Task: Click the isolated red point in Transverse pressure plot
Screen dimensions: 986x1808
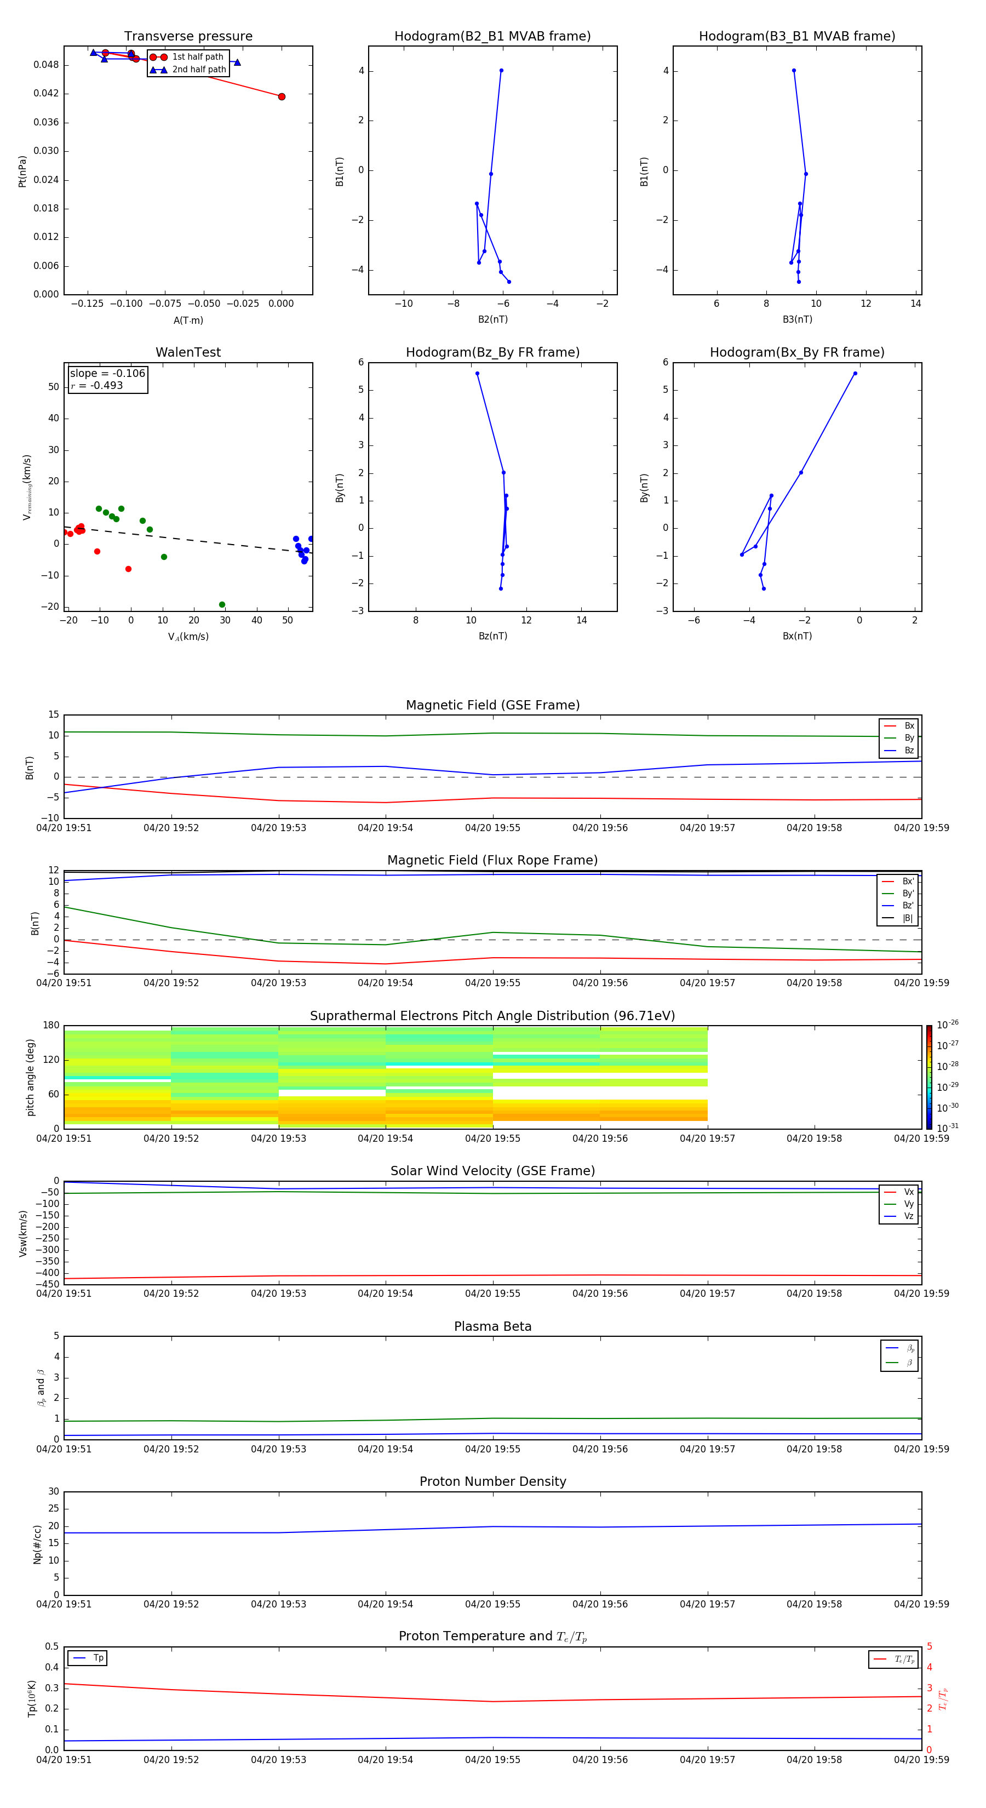Action: (x=282, y=97)
